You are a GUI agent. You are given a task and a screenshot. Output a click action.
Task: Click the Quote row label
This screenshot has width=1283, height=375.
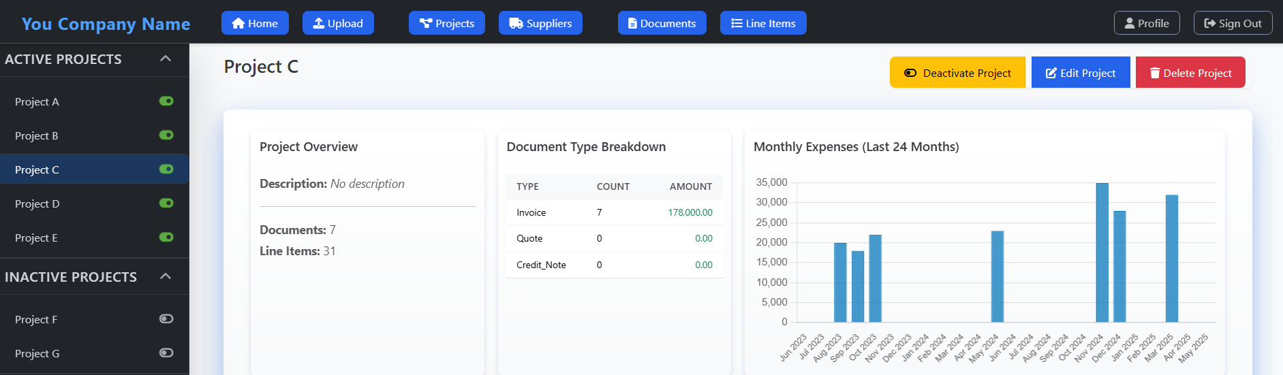529,238
